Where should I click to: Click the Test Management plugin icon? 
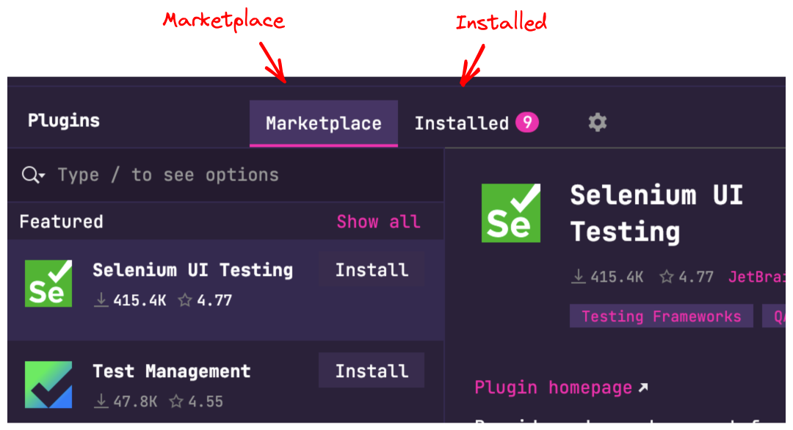48,383
